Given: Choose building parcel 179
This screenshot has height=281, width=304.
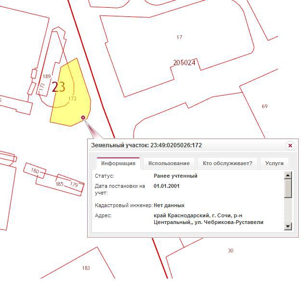Looking at the screenshot, I should point(74,185).
